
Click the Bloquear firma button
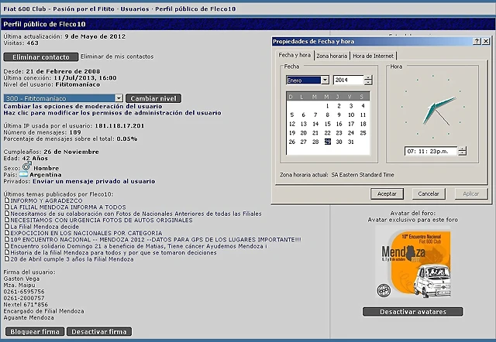[x=35, y=332]
